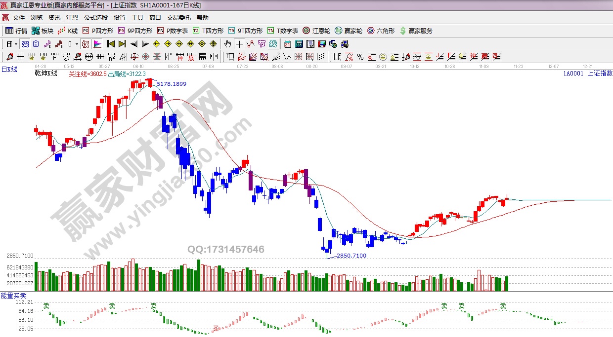613x337 pixels.
Task: Open the 公式选股 menu
Action: click(95, 17)
